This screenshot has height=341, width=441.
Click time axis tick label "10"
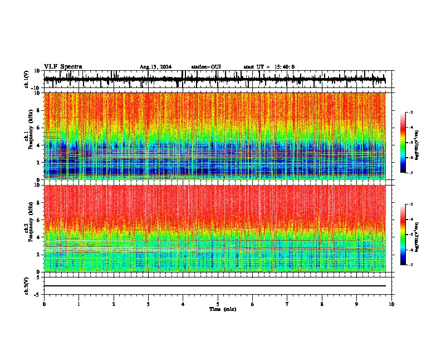pos(391,304)
